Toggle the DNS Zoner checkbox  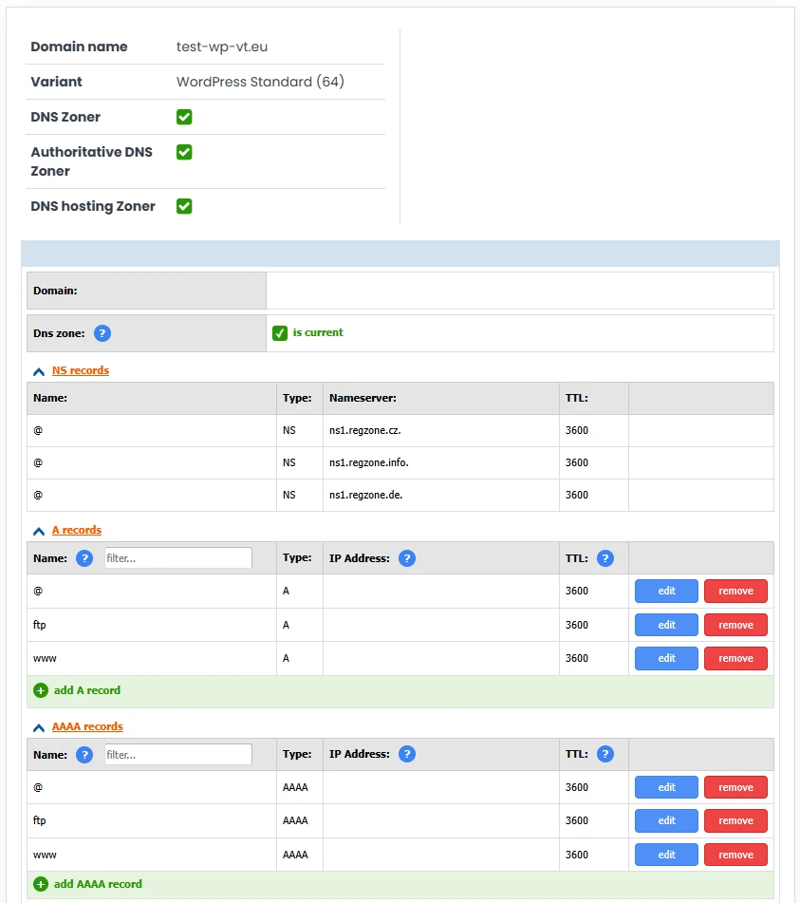pos(183,116)
